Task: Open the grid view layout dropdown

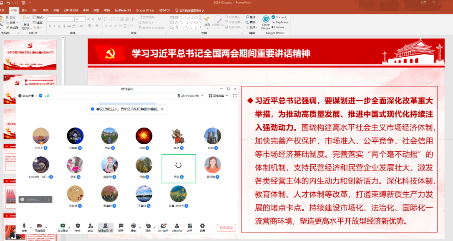Action: click(x=227, y=96)
